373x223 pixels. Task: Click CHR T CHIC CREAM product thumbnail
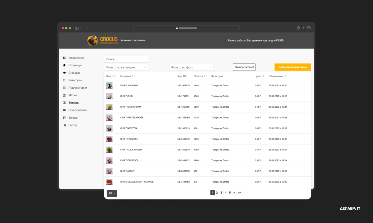pyautogui.click(x=109, y=107)
